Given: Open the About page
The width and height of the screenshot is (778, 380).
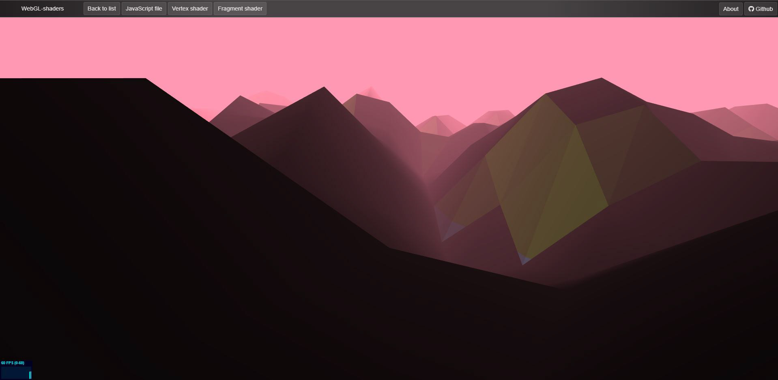Looking at the screenshot, I should pyautogui.click(x=731, y=9).
